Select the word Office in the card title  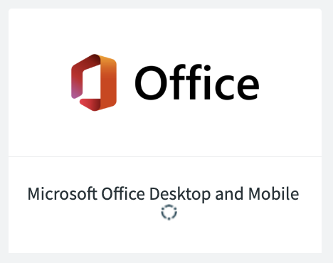coord(123,193)
